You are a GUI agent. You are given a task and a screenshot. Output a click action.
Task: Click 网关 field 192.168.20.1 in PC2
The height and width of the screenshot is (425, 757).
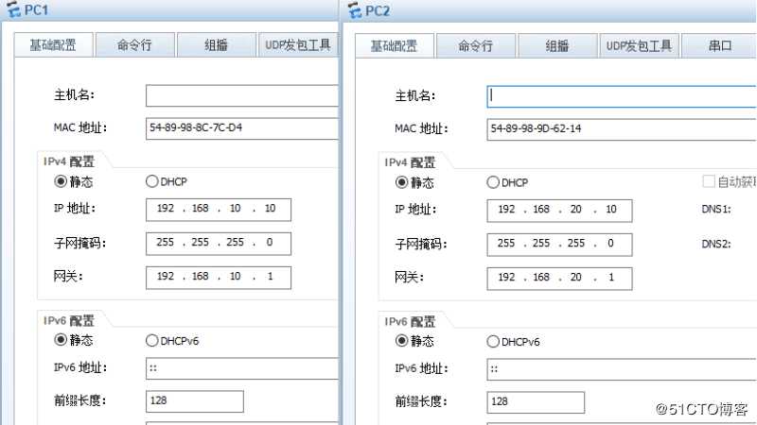[559, 279]
